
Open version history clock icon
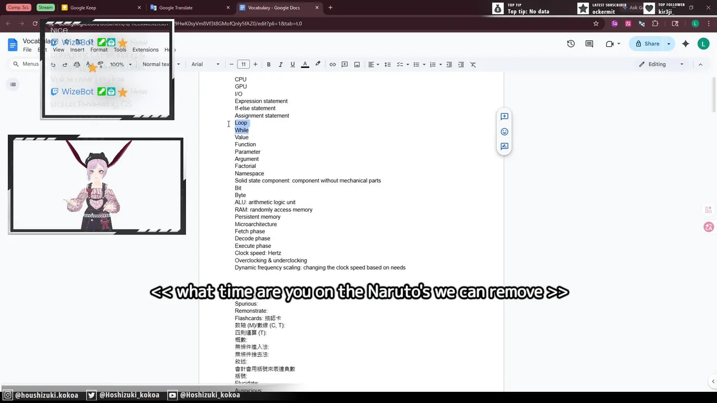571,44
